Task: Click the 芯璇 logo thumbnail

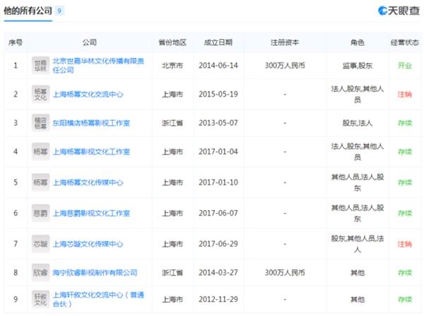Action: coord(40,244)
